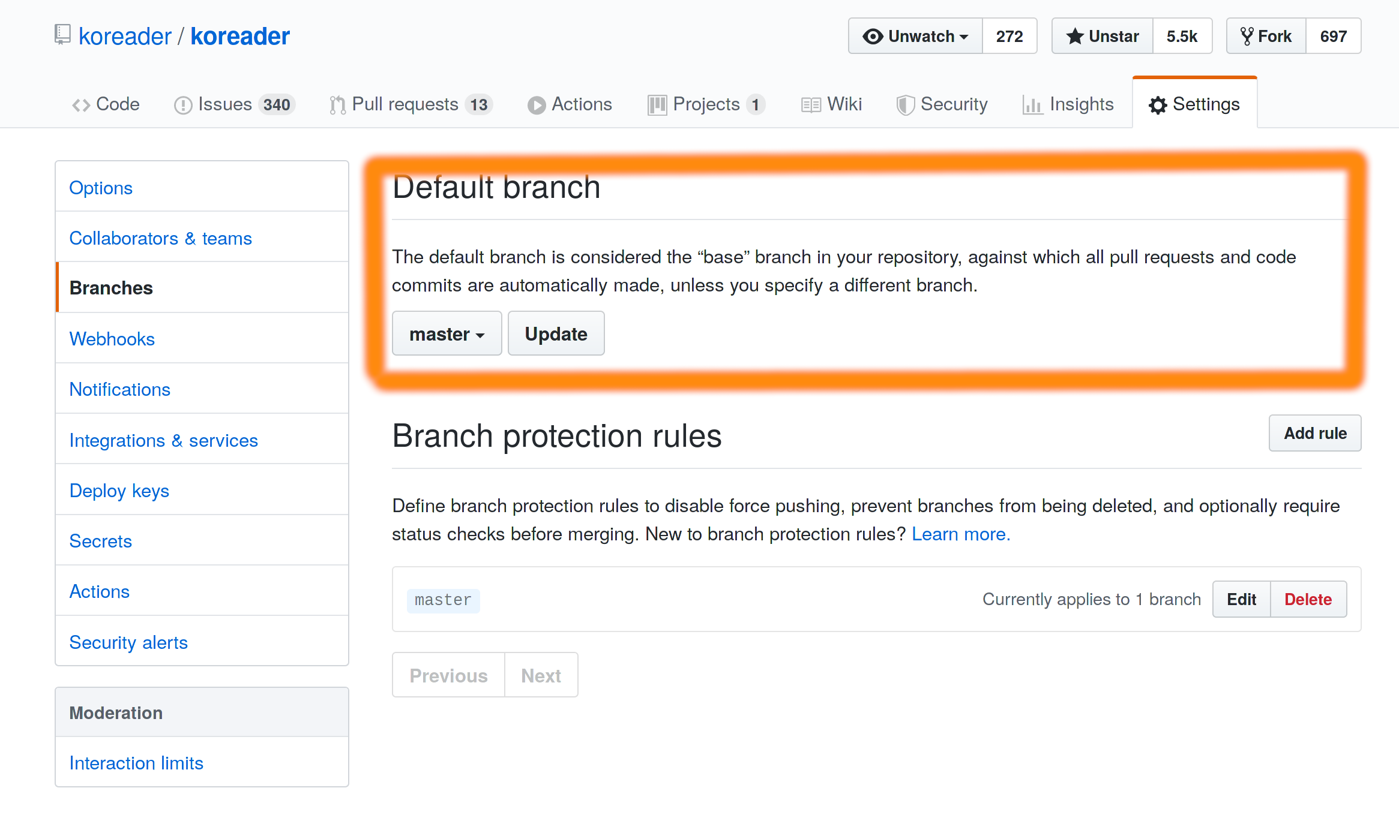Viewport: 1399px width, 818px height.
Task: Open Interaction limits under Moderation
Action: coord(202,762)
